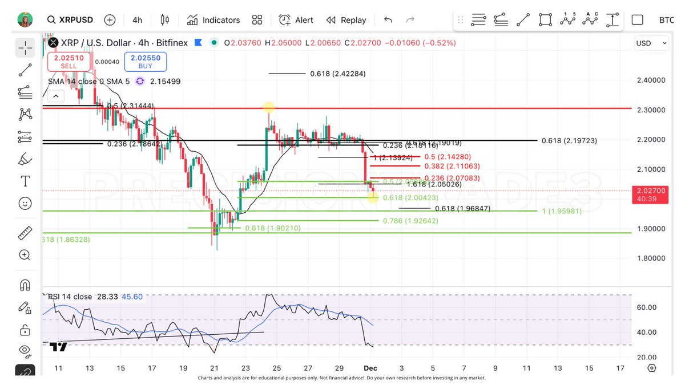Toggle magnet mode for drawings
This screenshot has height=385, width=685.
25,285
